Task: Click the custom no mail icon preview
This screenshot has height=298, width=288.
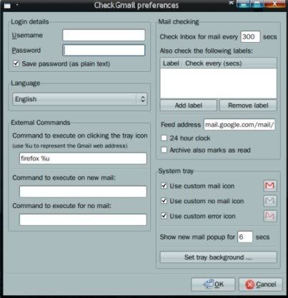Action: coord(270,201)
